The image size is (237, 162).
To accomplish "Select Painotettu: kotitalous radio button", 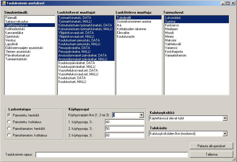I will (9, 122).
